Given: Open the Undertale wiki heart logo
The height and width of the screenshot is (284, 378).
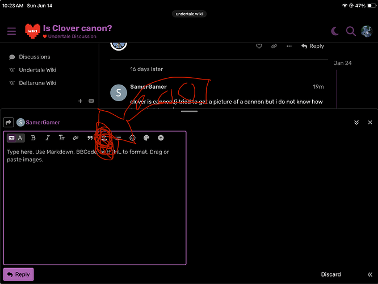Looking at the screenshot, I should point(32,31).
